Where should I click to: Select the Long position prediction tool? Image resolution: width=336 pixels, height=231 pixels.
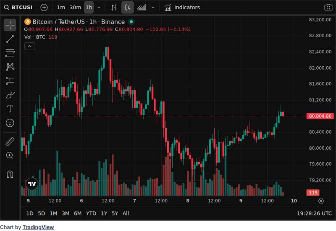click(10, 81)
